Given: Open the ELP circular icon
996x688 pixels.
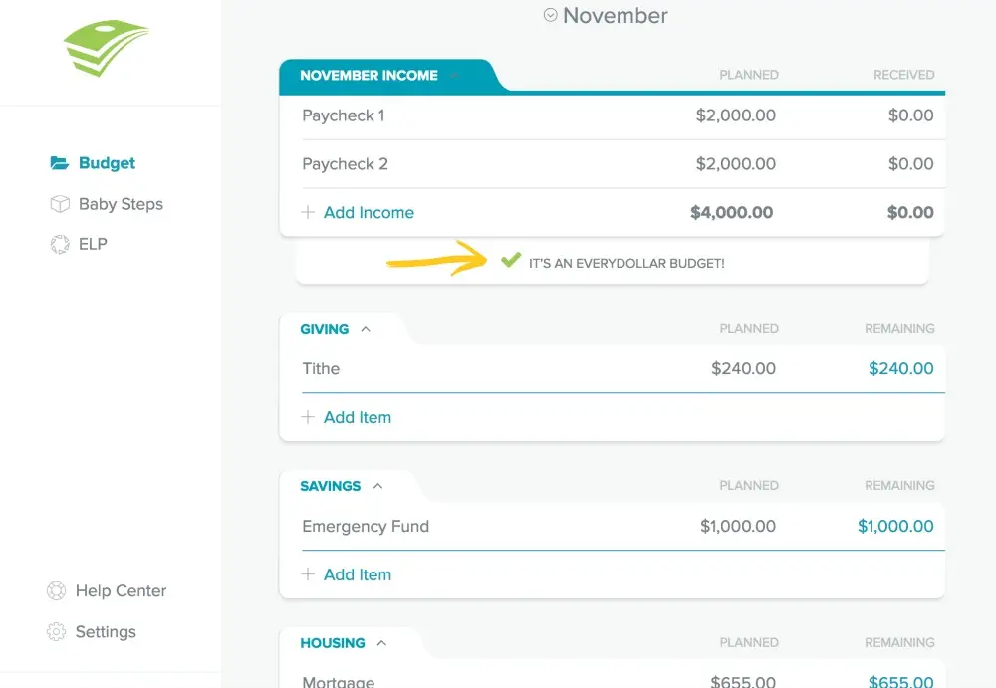Looking at the screenshot, I should (x=60, y=244).
